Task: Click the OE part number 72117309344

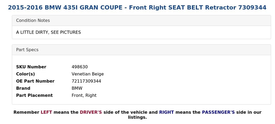Action: 86,81
